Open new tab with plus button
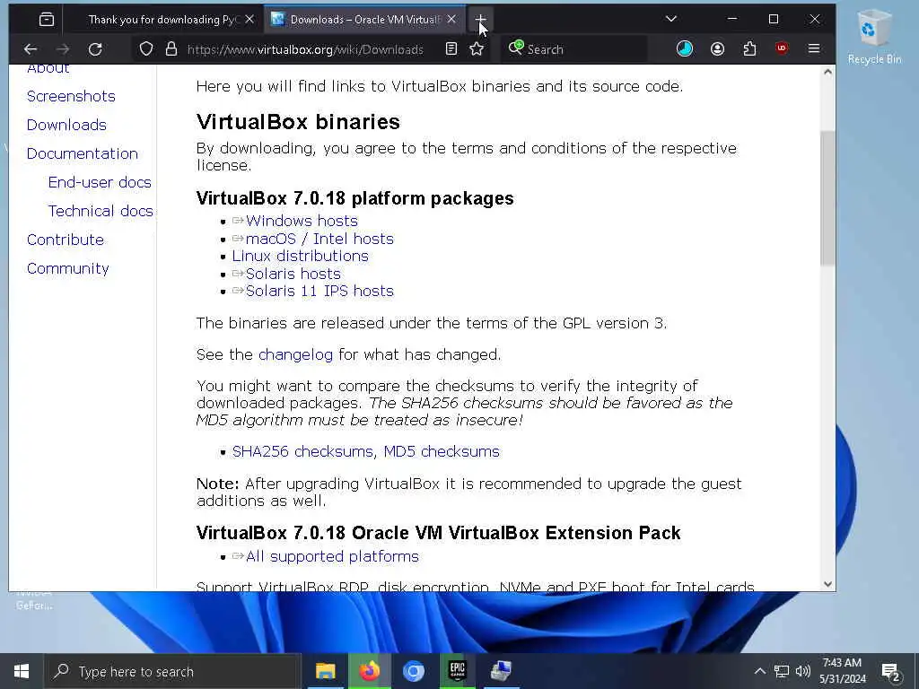919x689 pixels. pos(480,20)
